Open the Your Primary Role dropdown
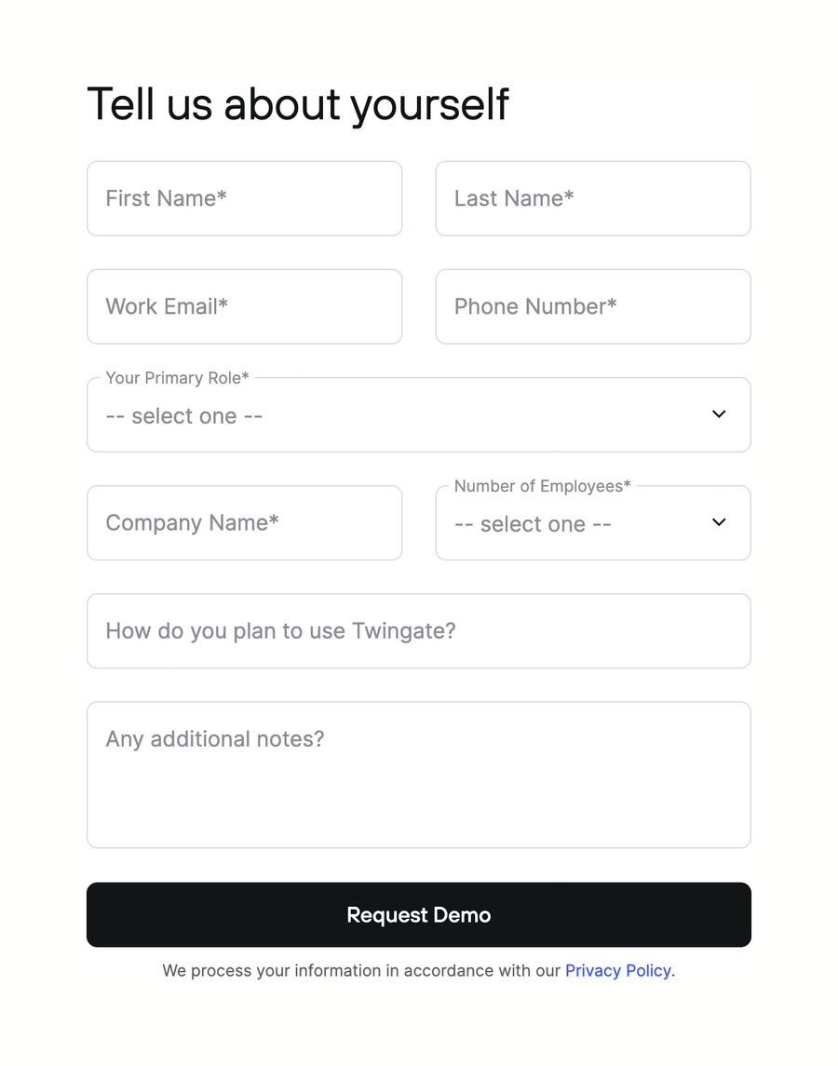The image size is (838, 1066). point(418,414)
